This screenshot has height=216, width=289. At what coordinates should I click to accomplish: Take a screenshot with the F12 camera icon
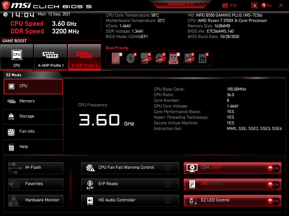(225, 5)
